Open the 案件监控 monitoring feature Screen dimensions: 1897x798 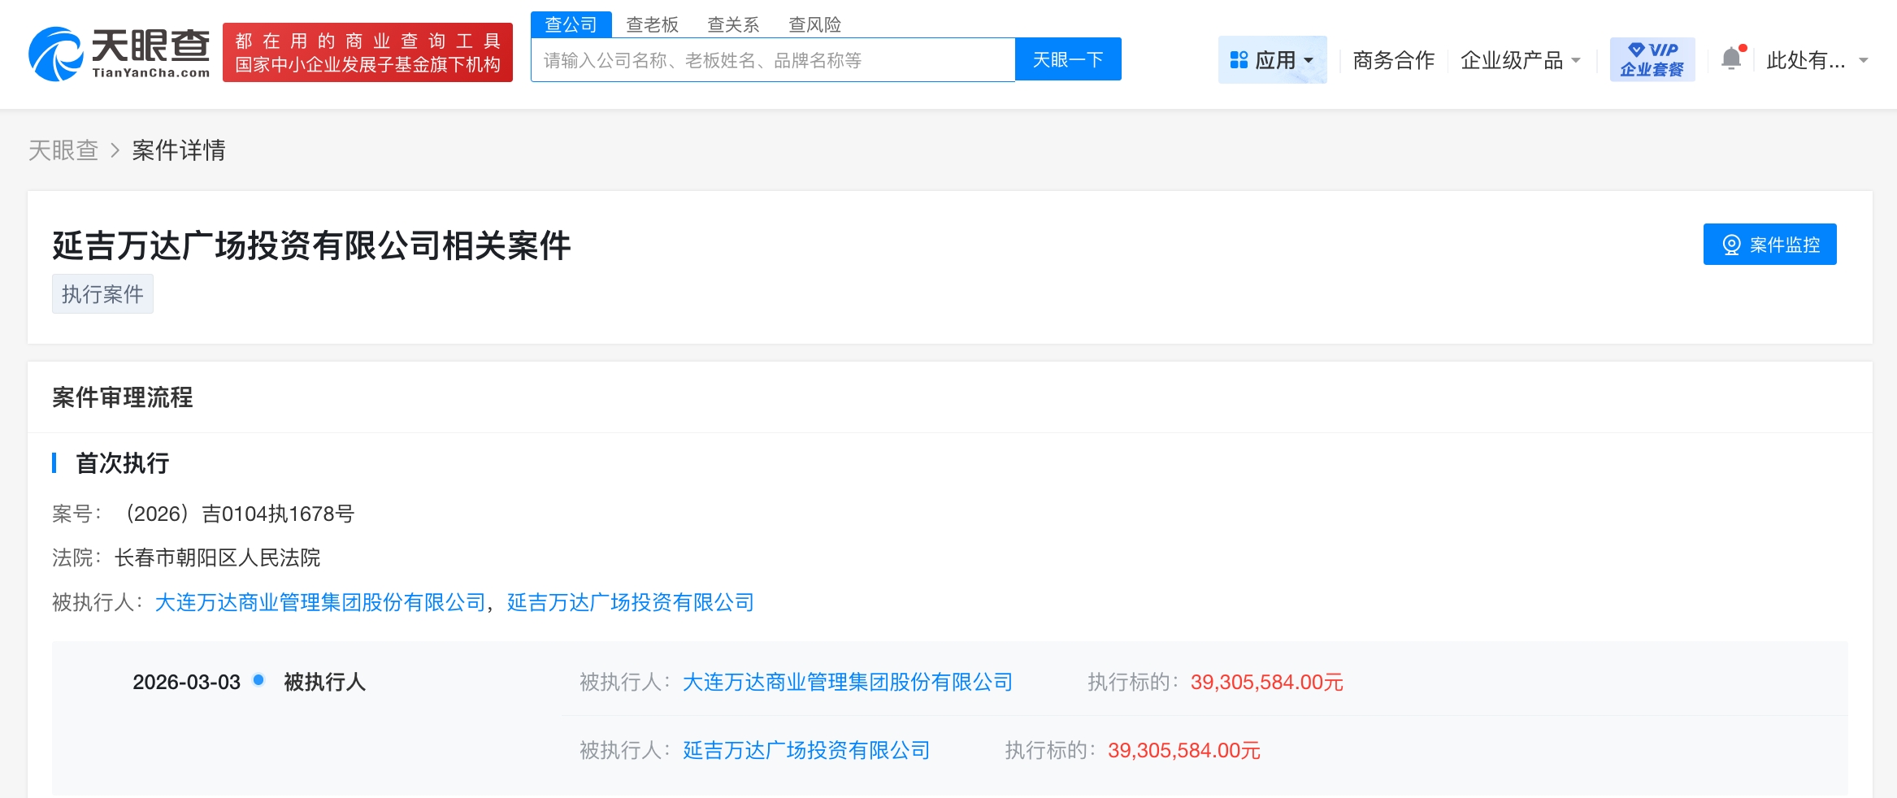coord(1769,244)
